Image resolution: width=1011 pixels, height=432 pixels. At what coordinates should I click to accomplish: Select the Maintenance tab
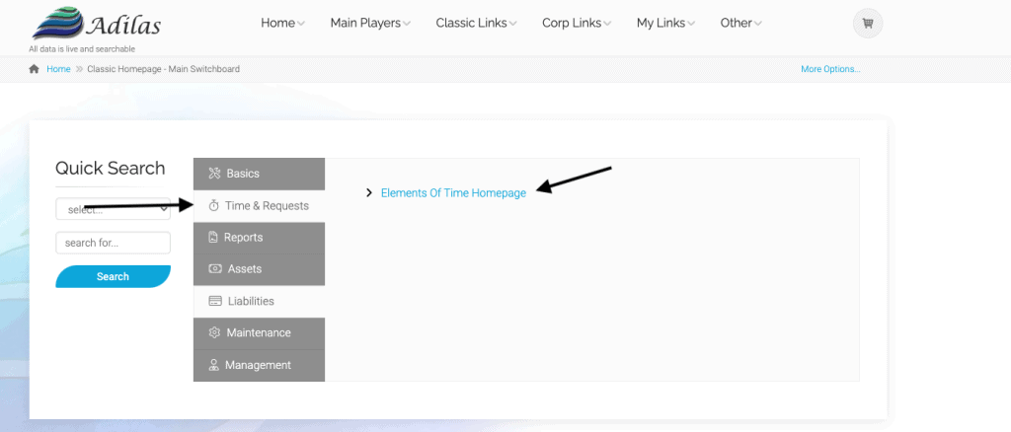click(260, 332)
